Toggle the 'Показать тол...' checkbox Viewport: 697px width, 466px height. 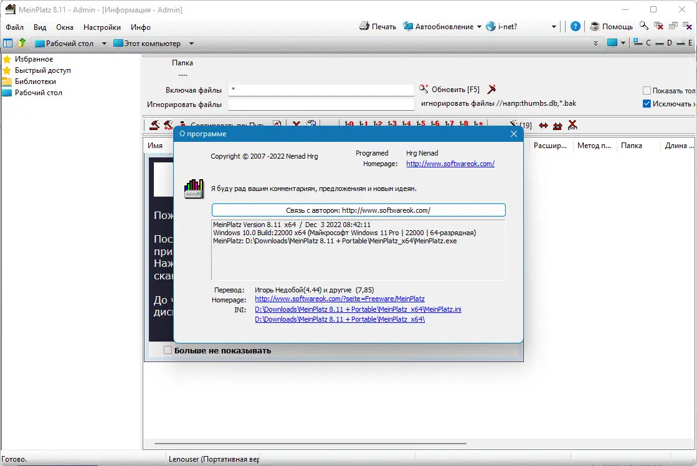click(647, 91)
